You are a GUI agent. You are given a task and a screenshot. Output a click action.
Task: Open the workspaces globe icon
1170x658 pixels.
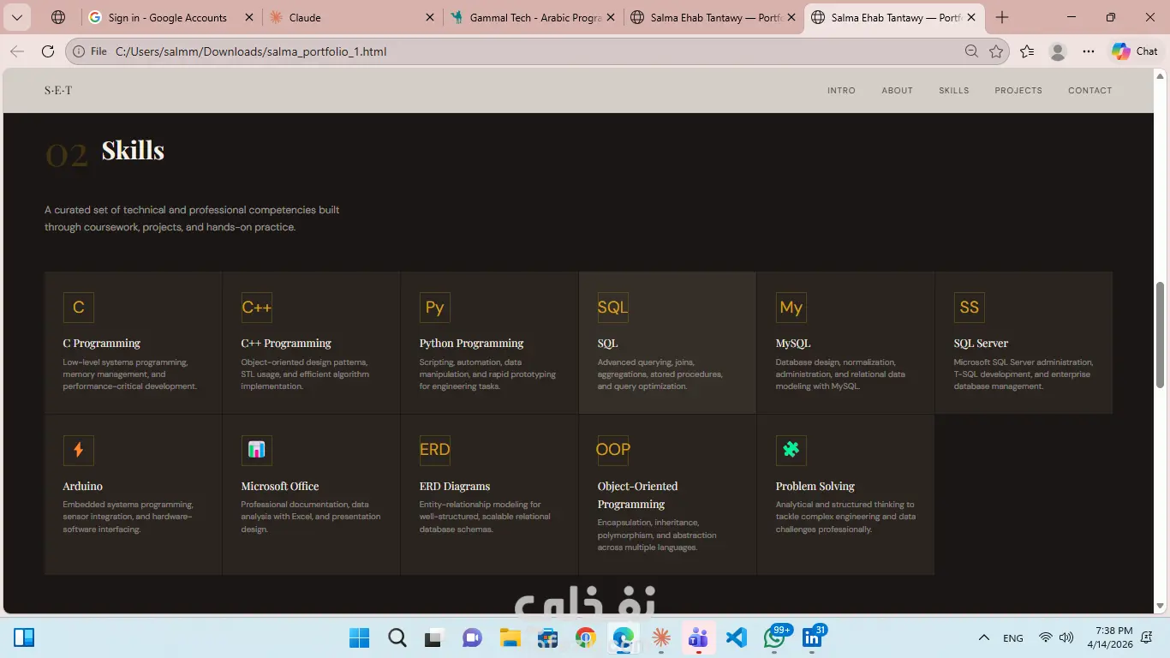point(58,17)
